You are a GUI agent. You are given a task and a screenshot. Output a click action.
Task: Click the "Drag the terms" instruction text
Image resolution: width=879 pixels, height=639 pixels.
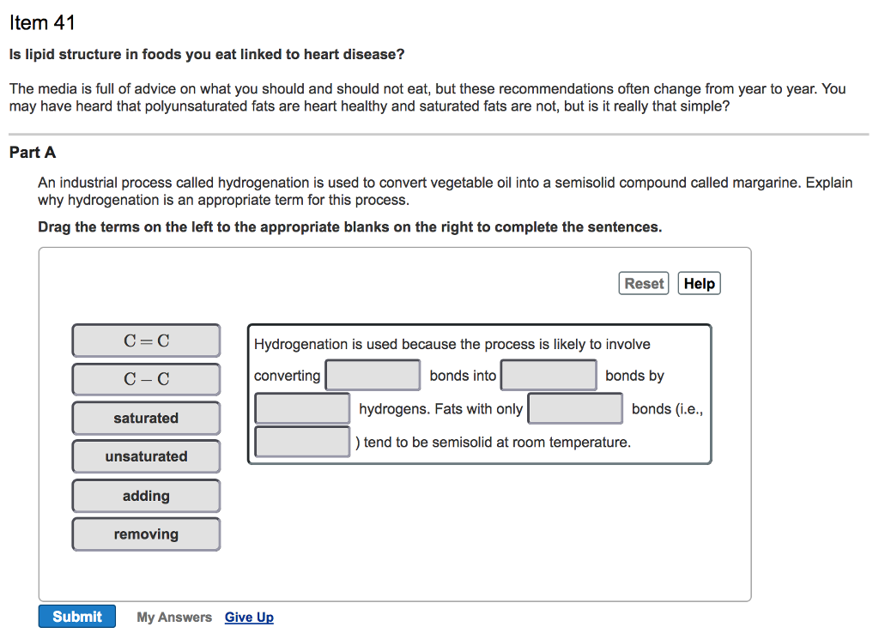[x=349, y=227]
